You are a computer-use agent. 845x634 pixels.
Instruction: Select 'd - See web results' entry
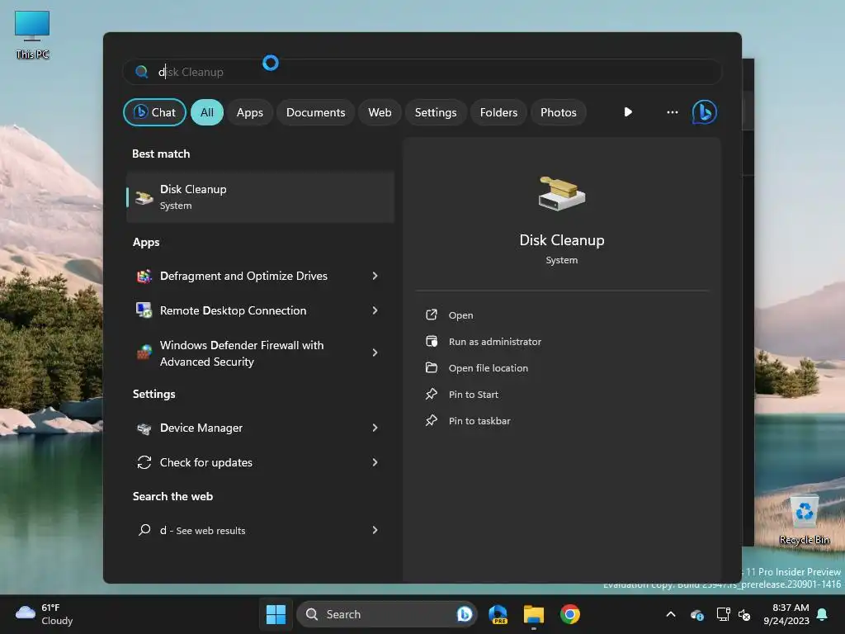click(x=260, y=530)
